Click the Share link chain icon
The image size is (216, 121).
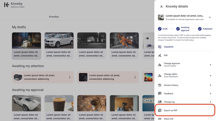(160, 119)
